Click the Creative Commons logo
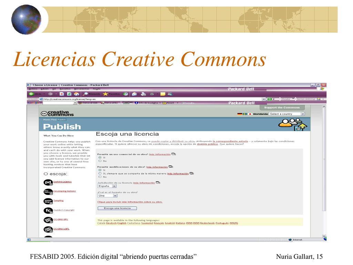Screen dimensions: 353x265 (57, 113)
